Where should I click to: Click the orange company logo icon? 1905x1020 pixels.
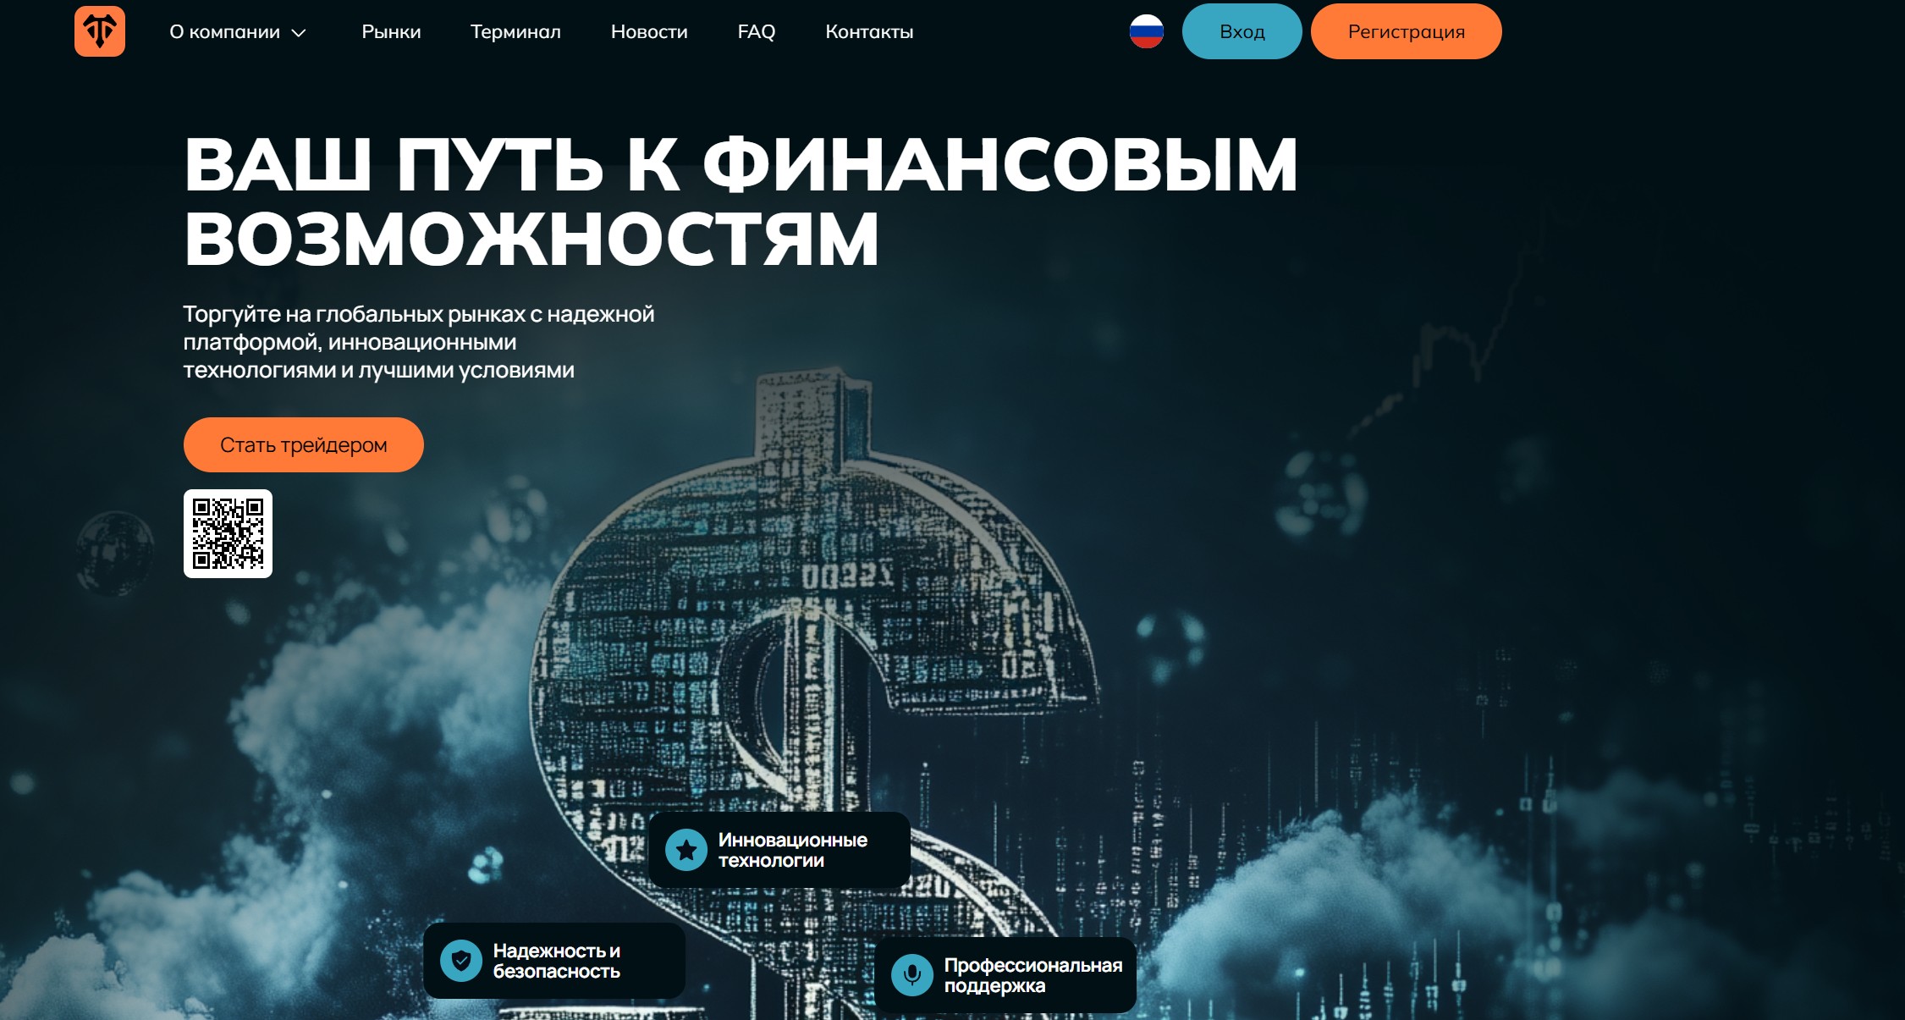click(100, 31)
